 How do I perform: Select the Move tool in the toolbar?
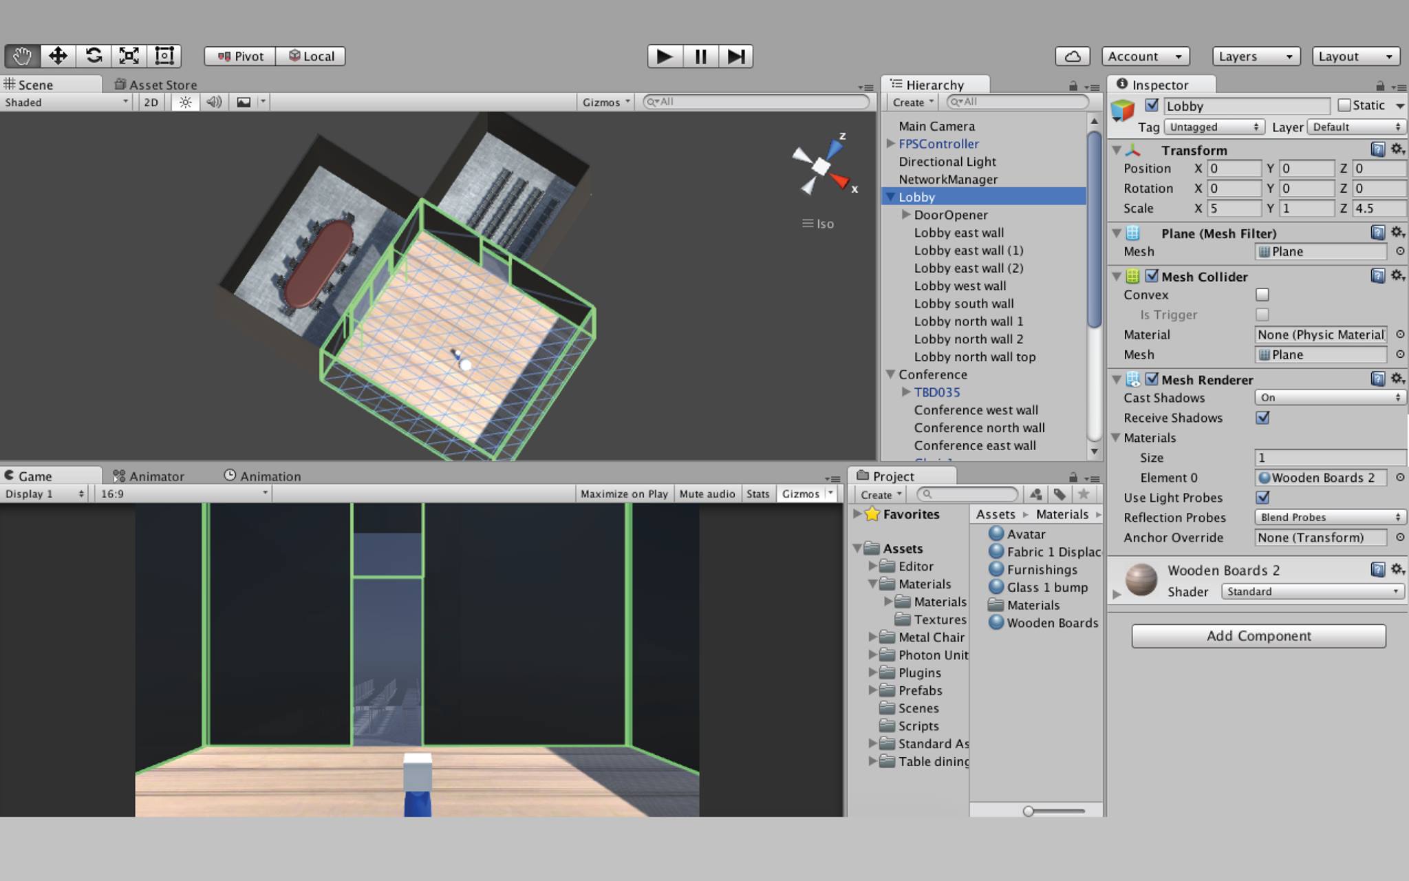[x=58, y=56]
